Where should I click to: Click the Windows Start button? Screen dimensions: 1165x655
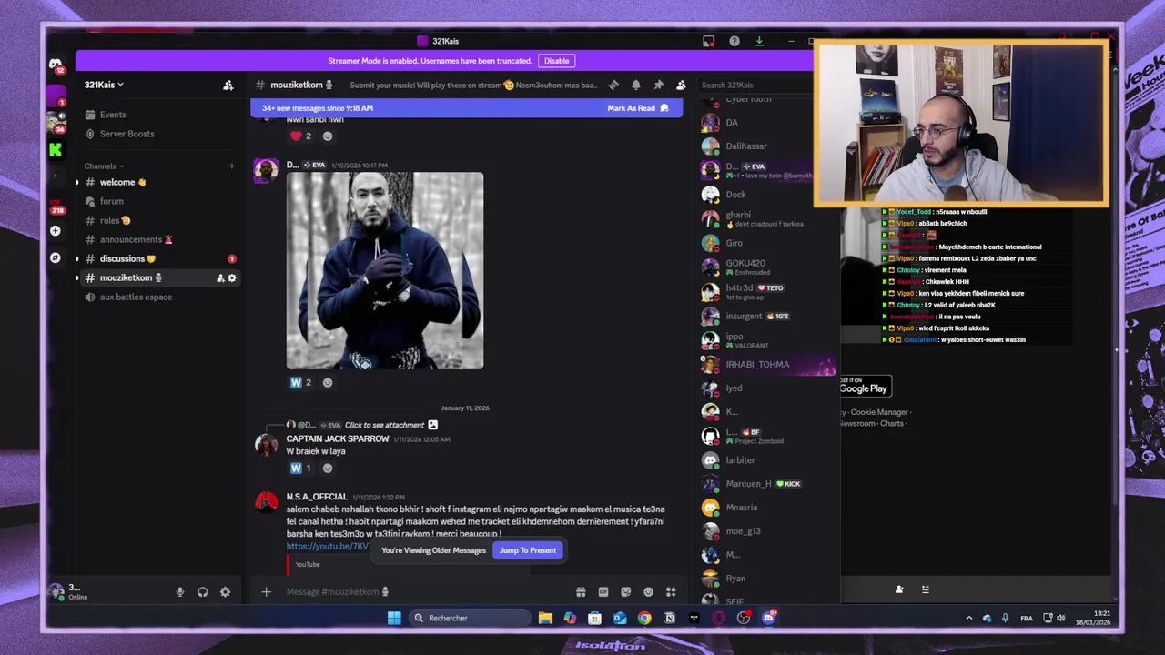394,619
